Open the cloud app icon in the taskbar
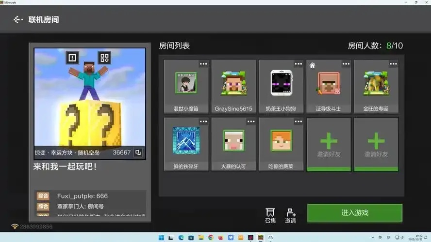 270,237
